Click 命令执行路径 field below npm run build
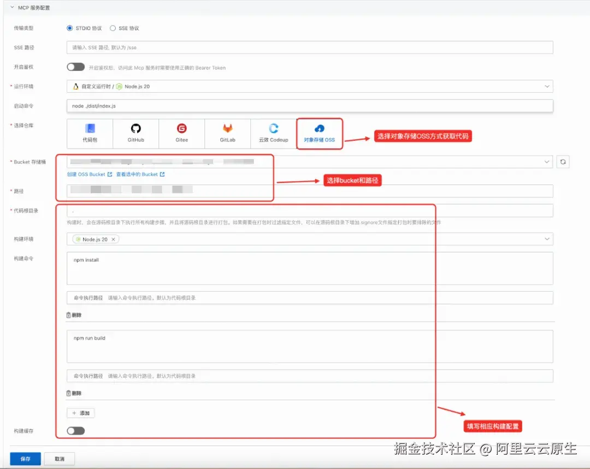590x469 pixels. [x=310, y=376]
